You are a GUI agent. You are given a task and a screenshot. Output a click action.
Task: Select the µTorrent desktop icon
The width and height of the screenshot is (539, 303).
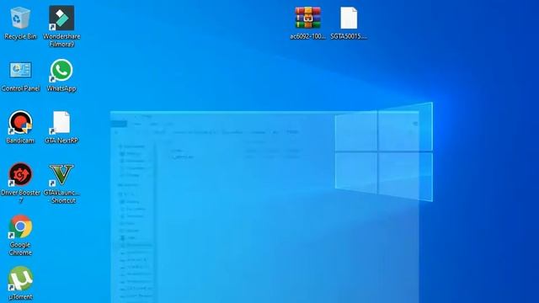point(20,279)
